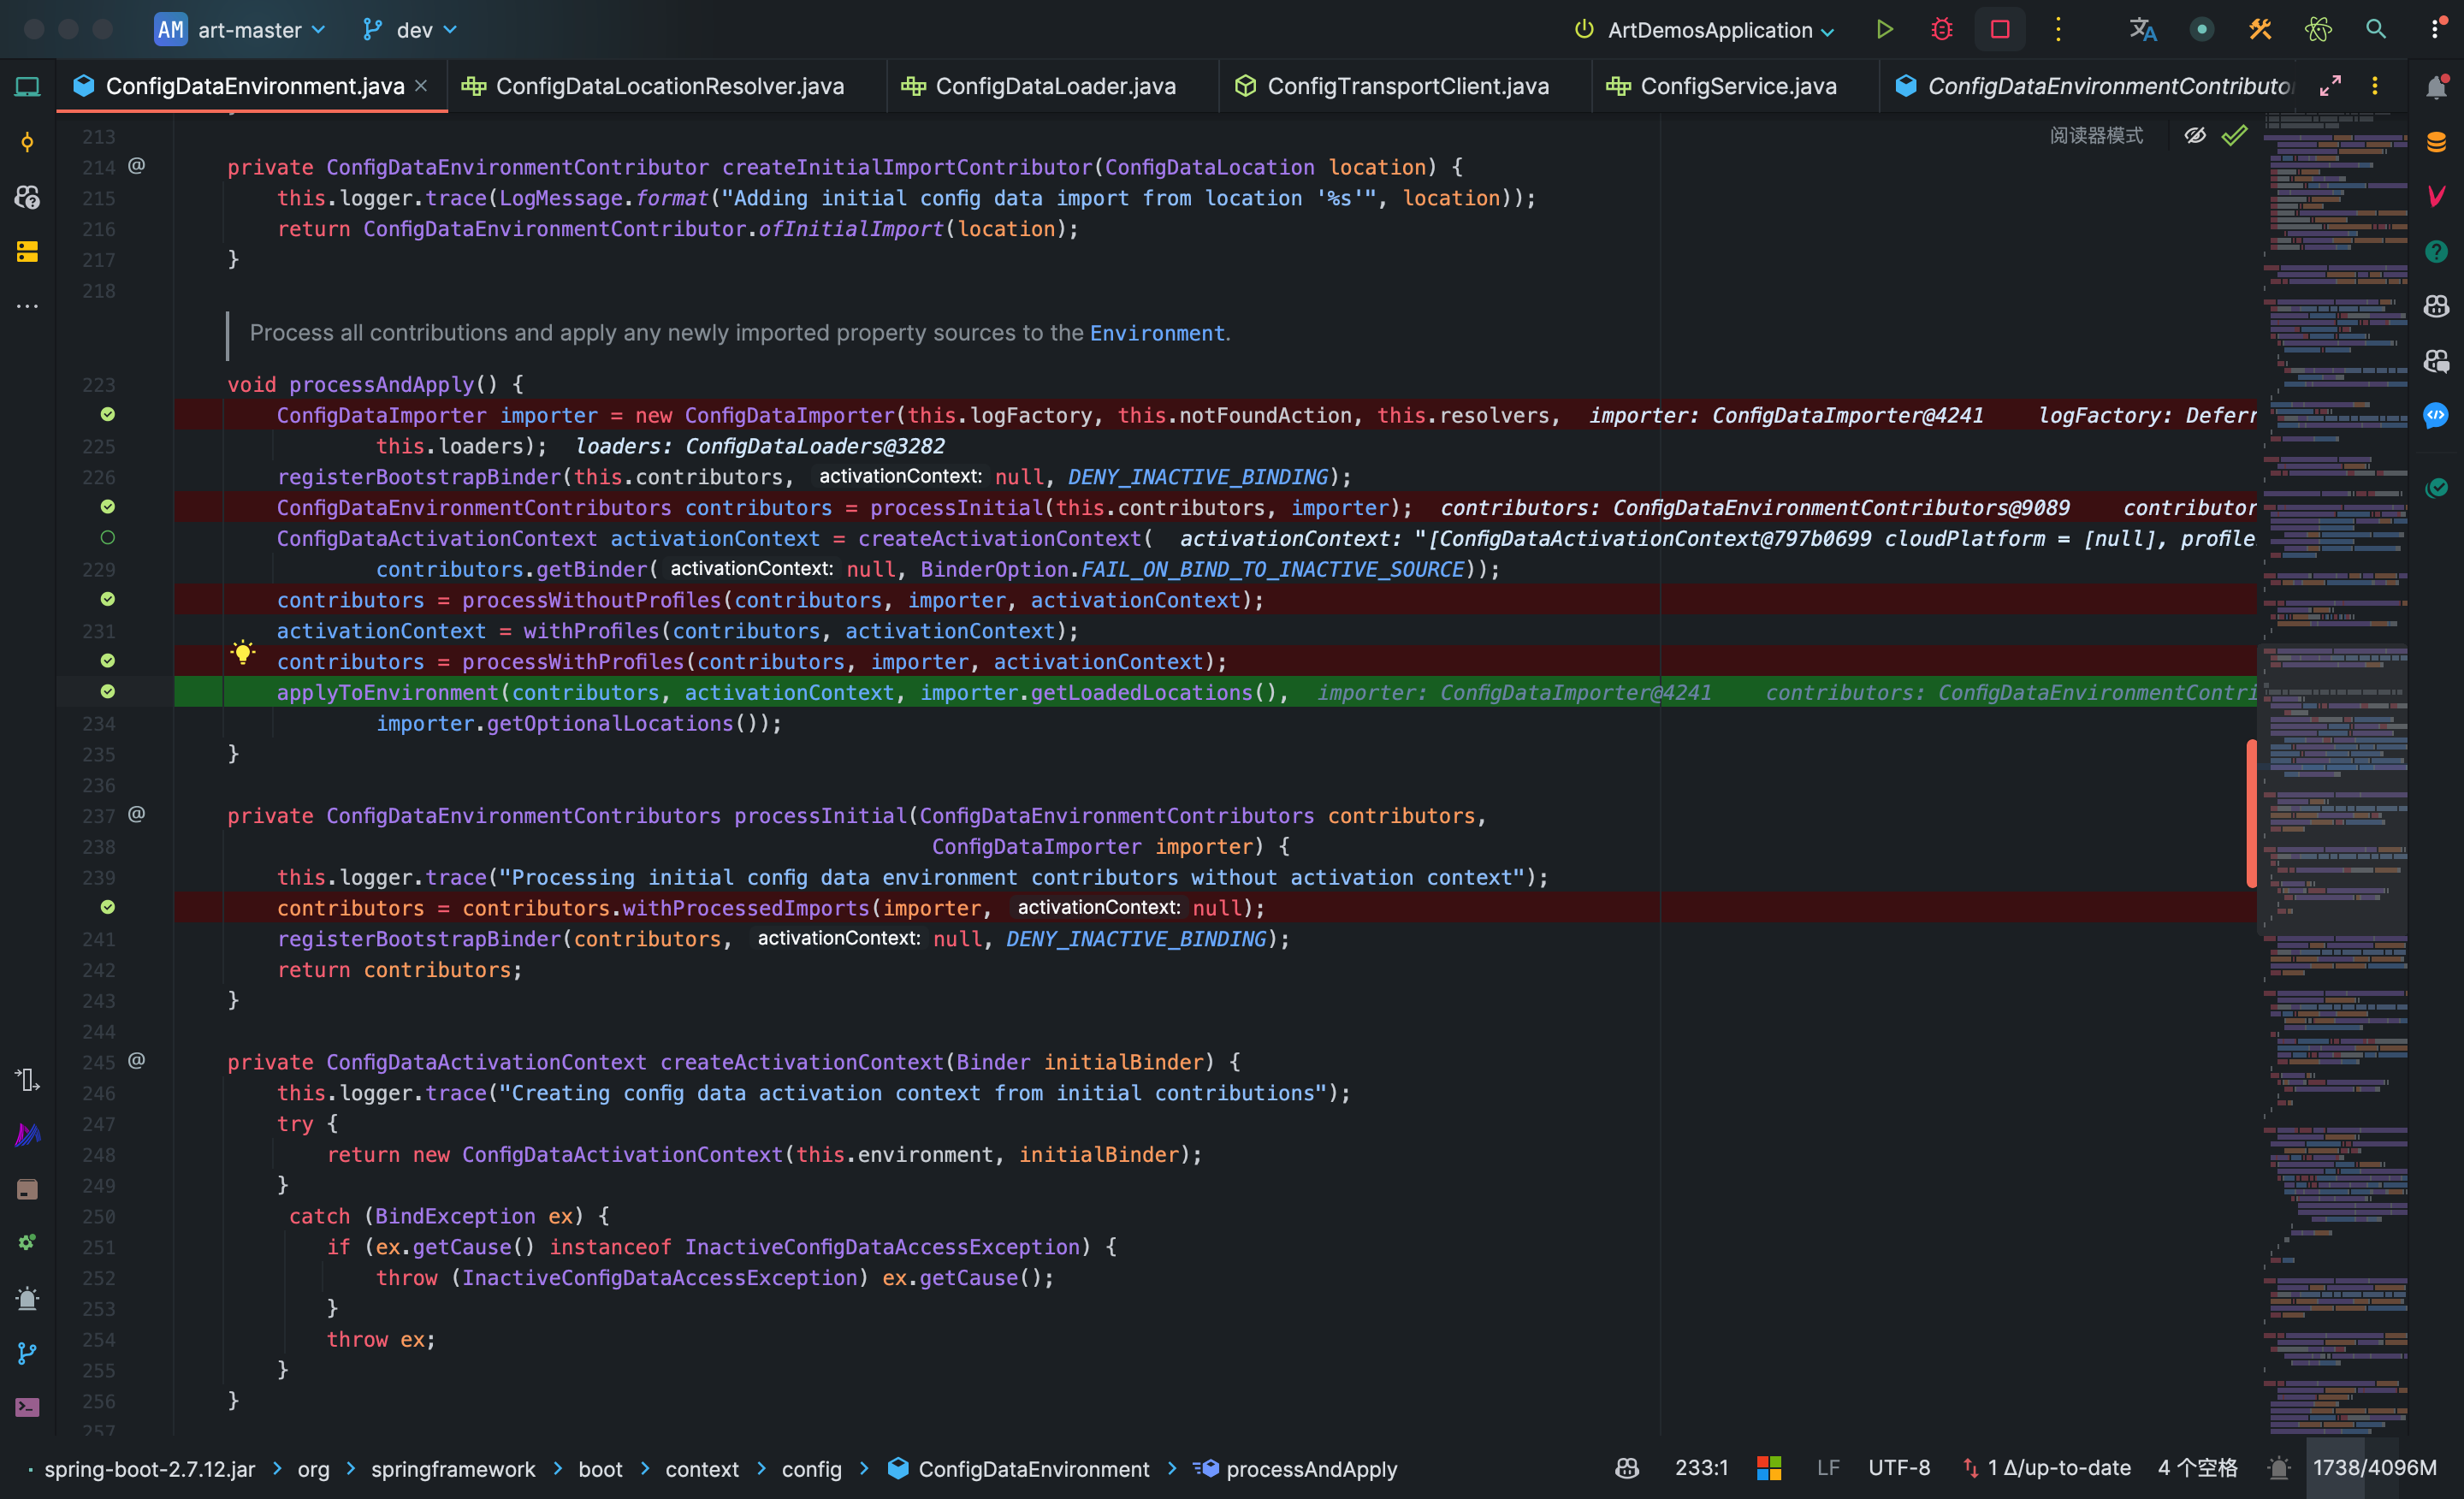Viewport: 2464px width, 1499px height.
Task: Toggle breakpoint on the withProcessedImports line
Action: click(108, 907)
